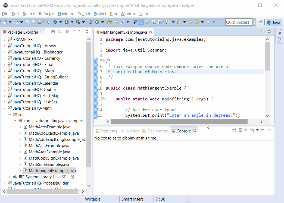Open the Refactor menu

tap(46, 14)
